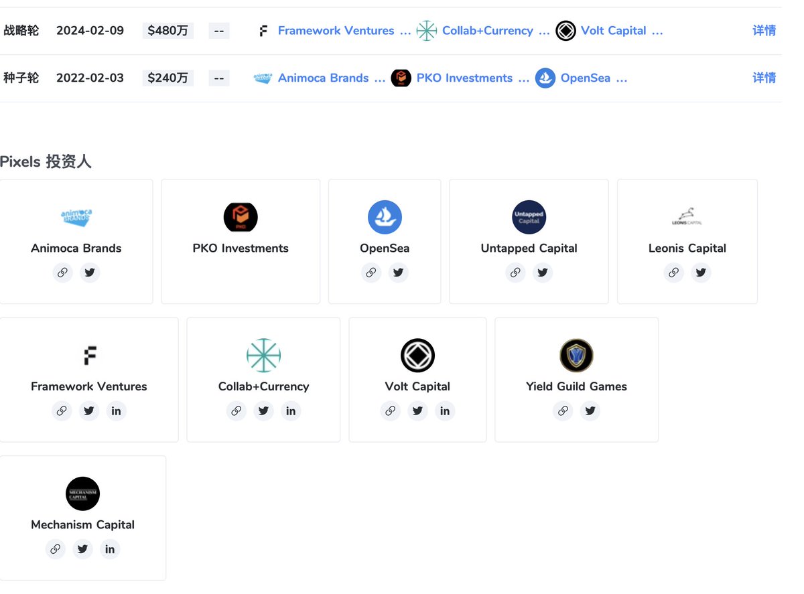The height and width of the screenshot is (594, 804).
Task: Click the Pixels 投资人 heading
Action: pyautogui.click(x=46, y=161)
